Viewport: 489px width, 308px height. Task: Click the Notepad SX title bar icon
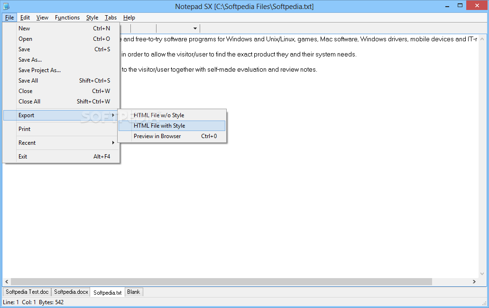[x=6, y=6]
